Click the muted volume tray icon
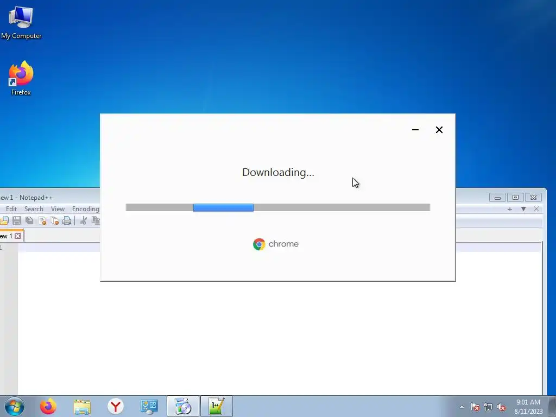 pyautogui.click(x=501, y=407)
